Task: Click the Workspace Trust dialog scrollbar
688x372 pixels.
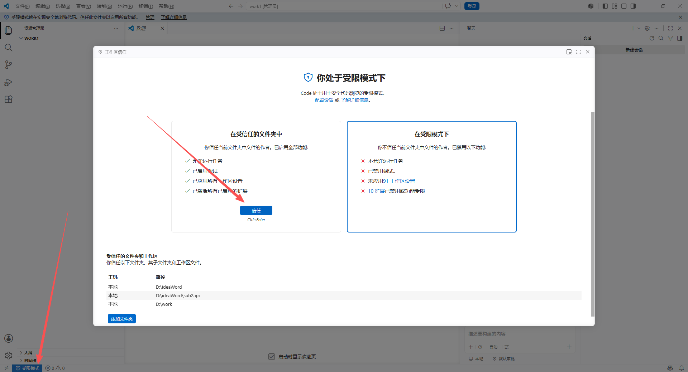Action: coord(592,214)
